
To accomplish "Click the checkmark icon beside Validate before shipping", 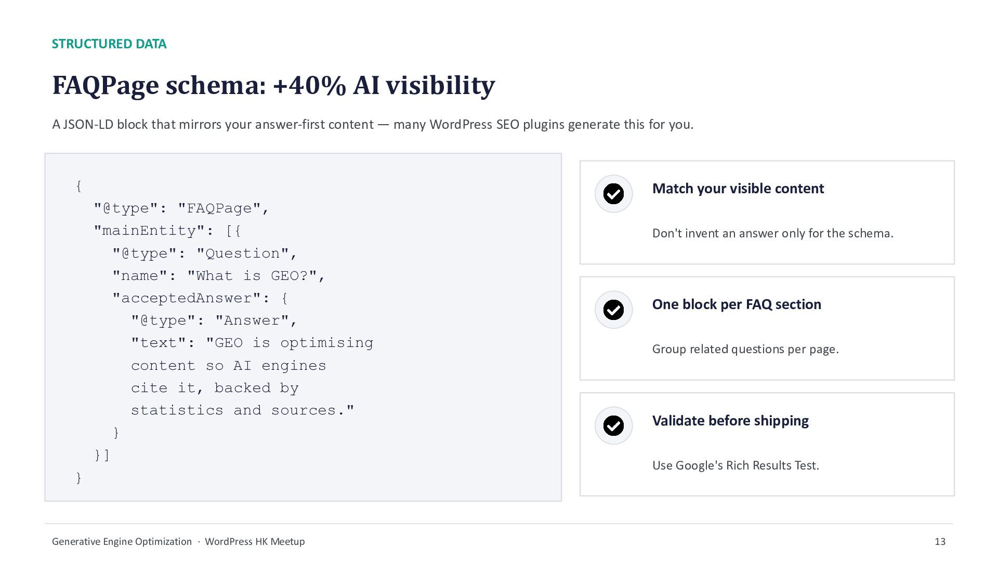I will pos(613,425).
